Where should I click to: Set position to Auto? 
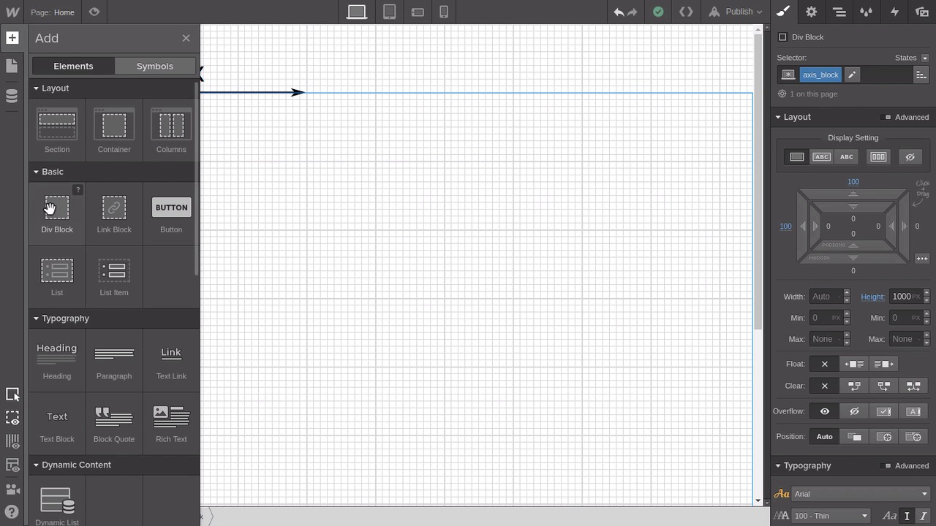(x=825, y=437)
